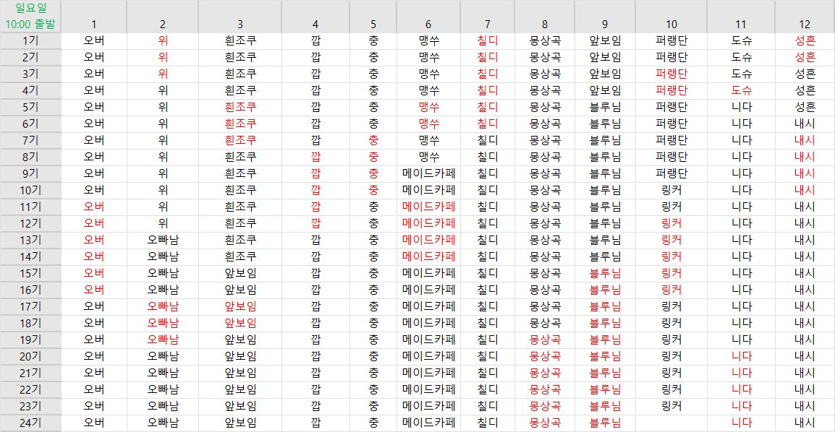Click empty column 10 cell in row 24기
The width and height of the screenshot is (835, 432).
coord(671,423)
